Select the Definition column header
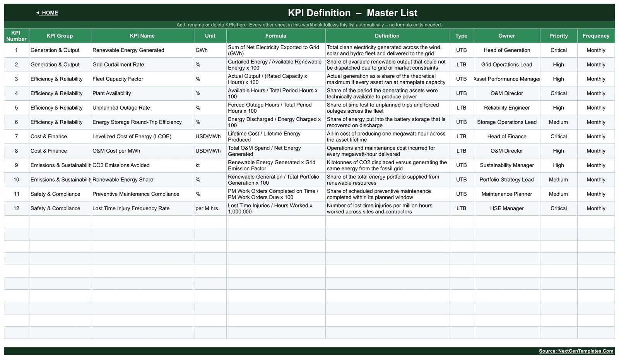Image resolution: width=619 pixels, height=359 pixels. 387,36
